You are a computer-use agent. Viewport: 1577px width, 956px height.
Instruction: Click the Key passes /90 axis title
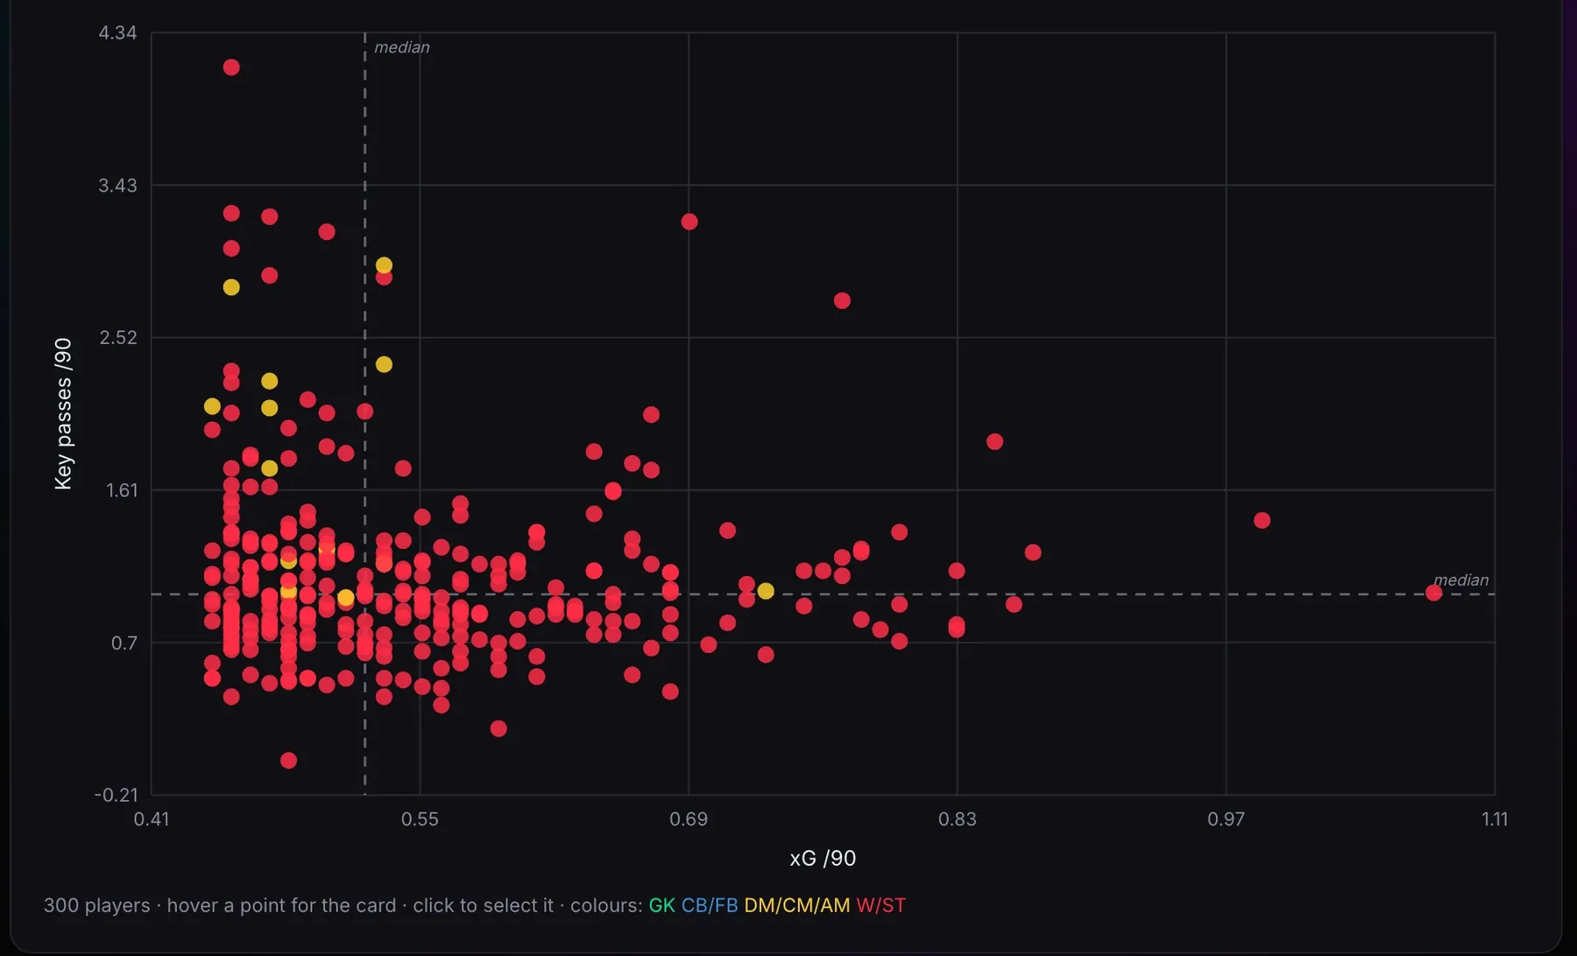click(x=63, y=414)
